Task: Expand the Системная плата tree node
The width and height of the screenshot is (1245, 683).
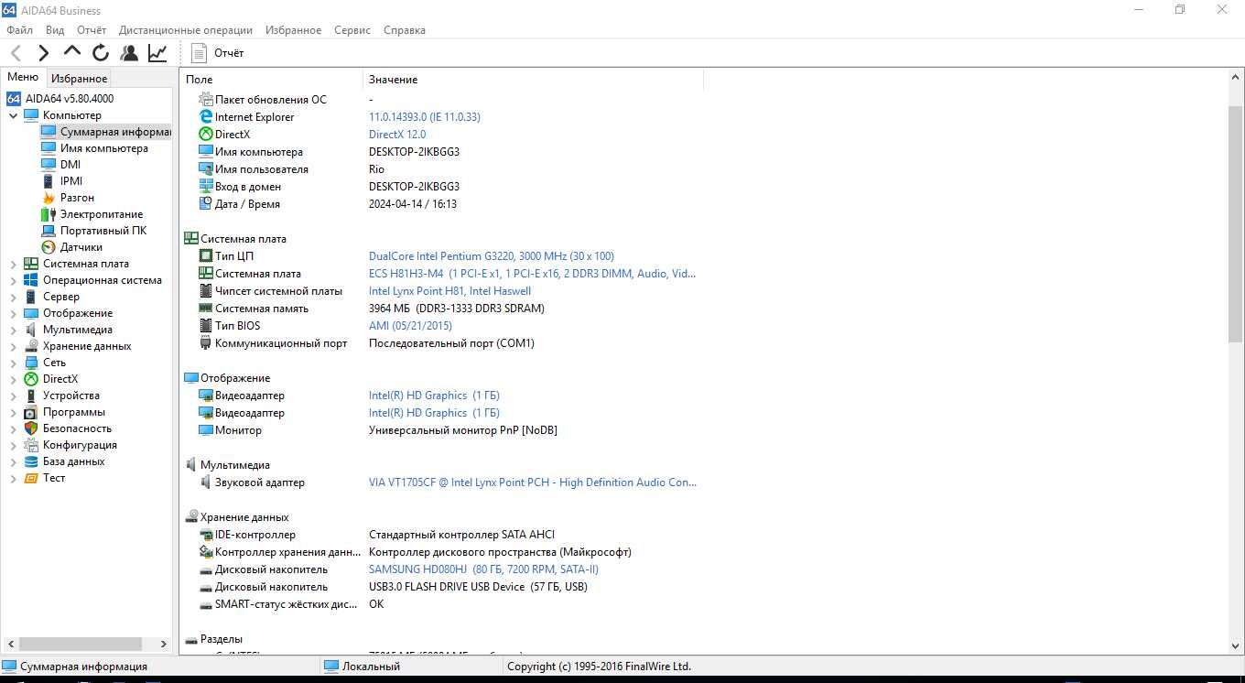Action: 14,264
